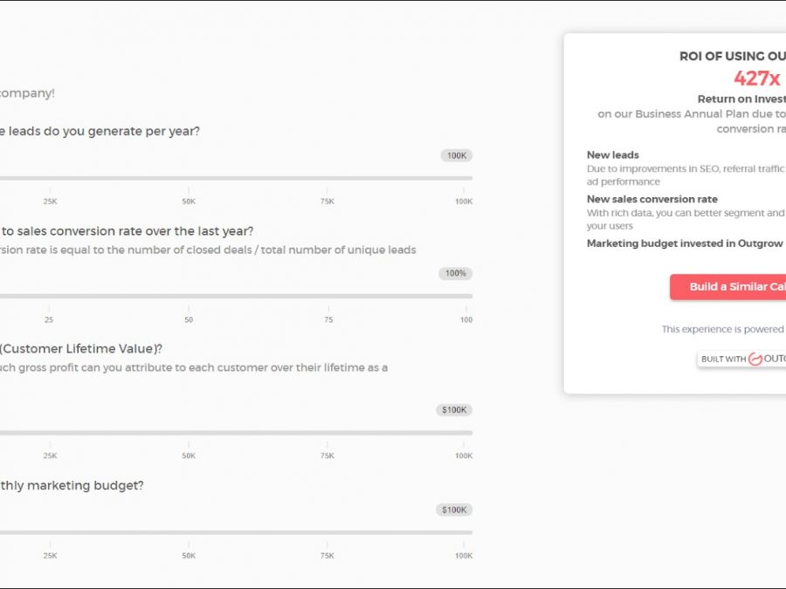
Task: Select the 100K value badge above leads slider
Action: 457,155
